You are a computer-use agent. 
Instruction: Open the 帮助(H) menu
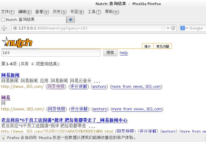click(x=112, y=12)
